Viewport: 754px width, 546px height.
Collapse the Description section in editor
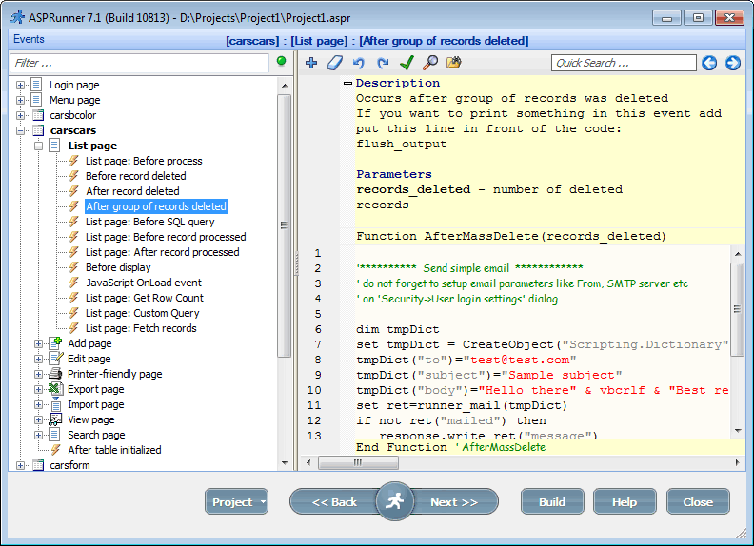pyautogui.click(x=347, y=83)
